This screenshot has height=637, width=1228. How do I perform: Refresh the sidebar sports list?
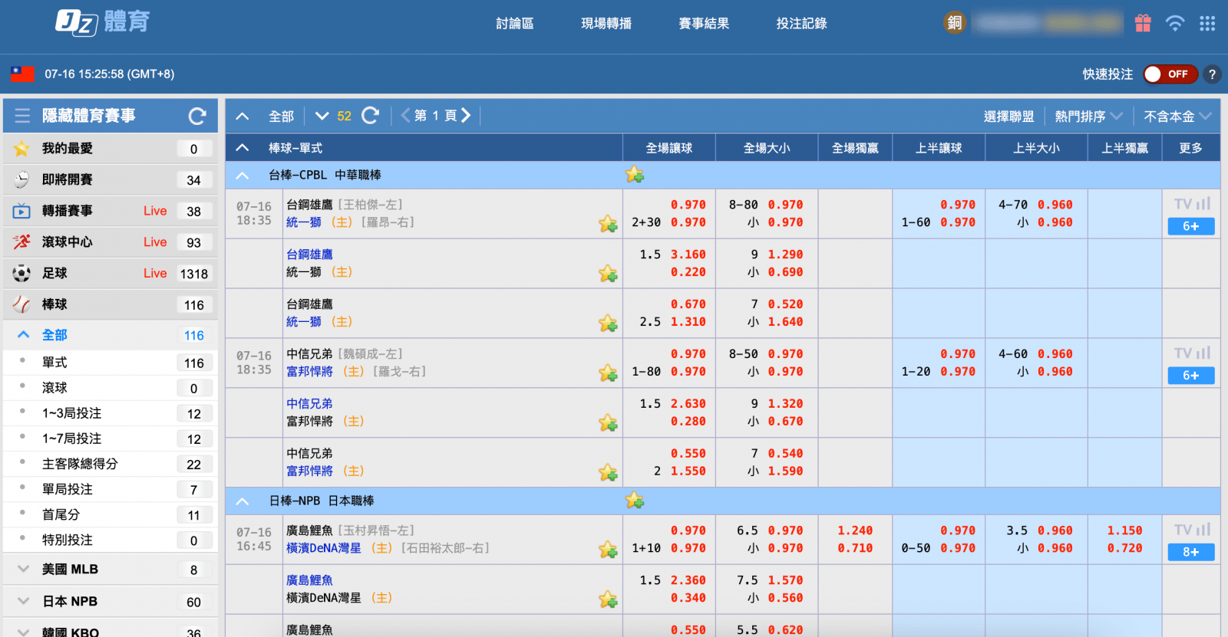point(197,116)
